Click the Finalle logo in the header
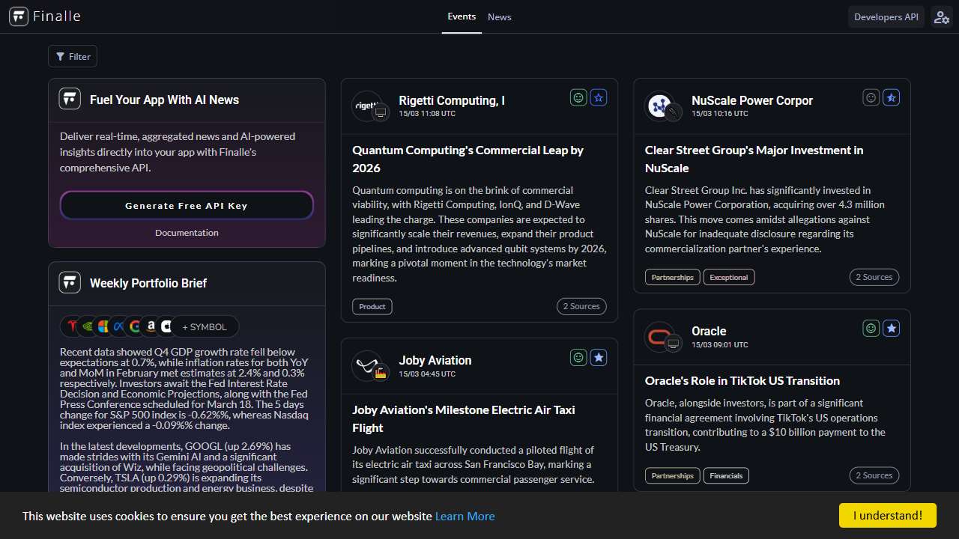 45,16
